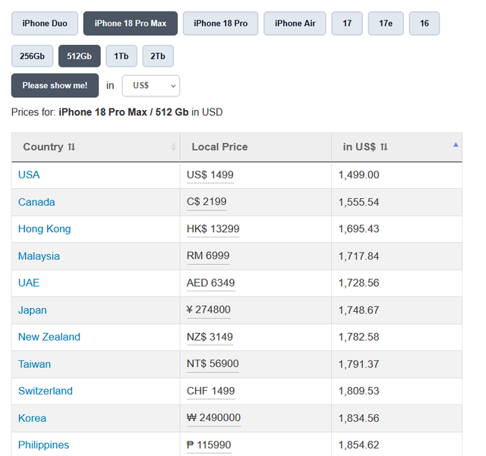Pick the 16 model button
Image resolution: width=486 pixels, height=456 pixels.
[x=424, y=24]
